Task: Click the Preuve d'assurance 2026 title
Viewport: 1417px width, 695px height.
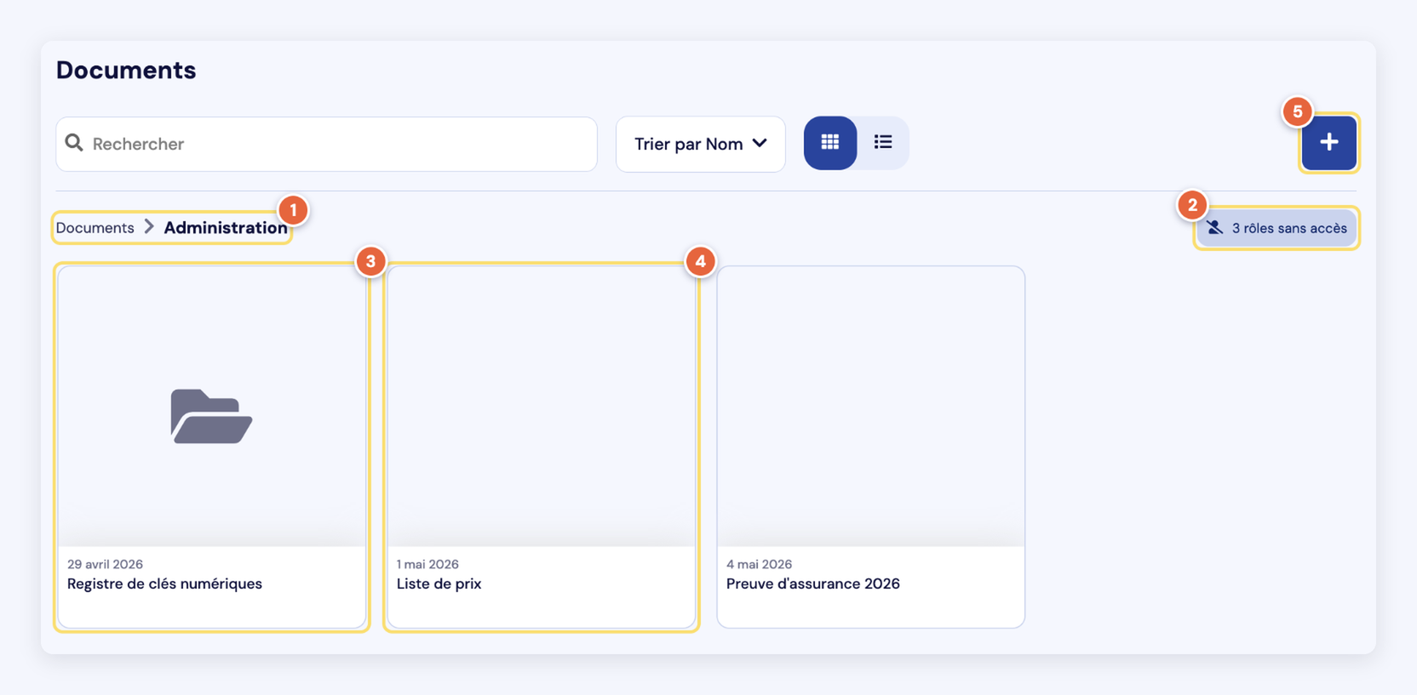Action: [x=813, y=584]
